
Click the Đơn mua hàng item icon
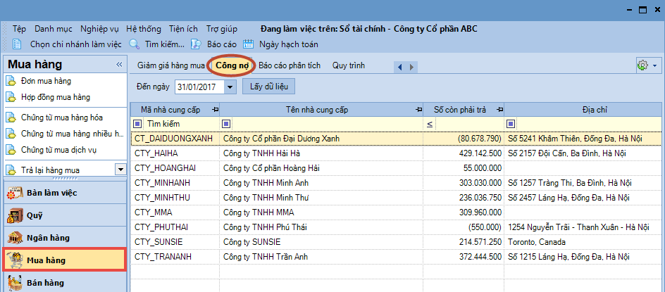(11, 80)
